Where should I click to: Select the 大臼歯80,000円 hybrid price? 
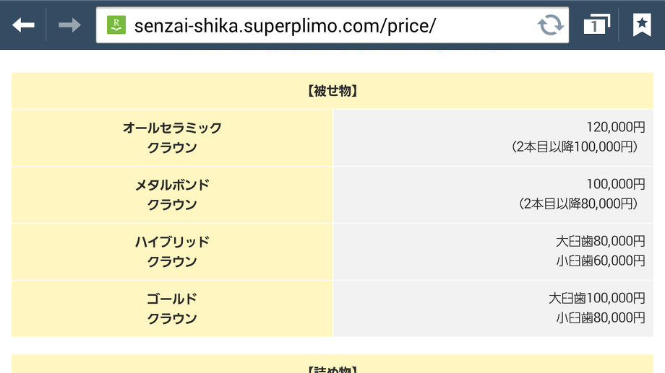click(x=601, y=241)
